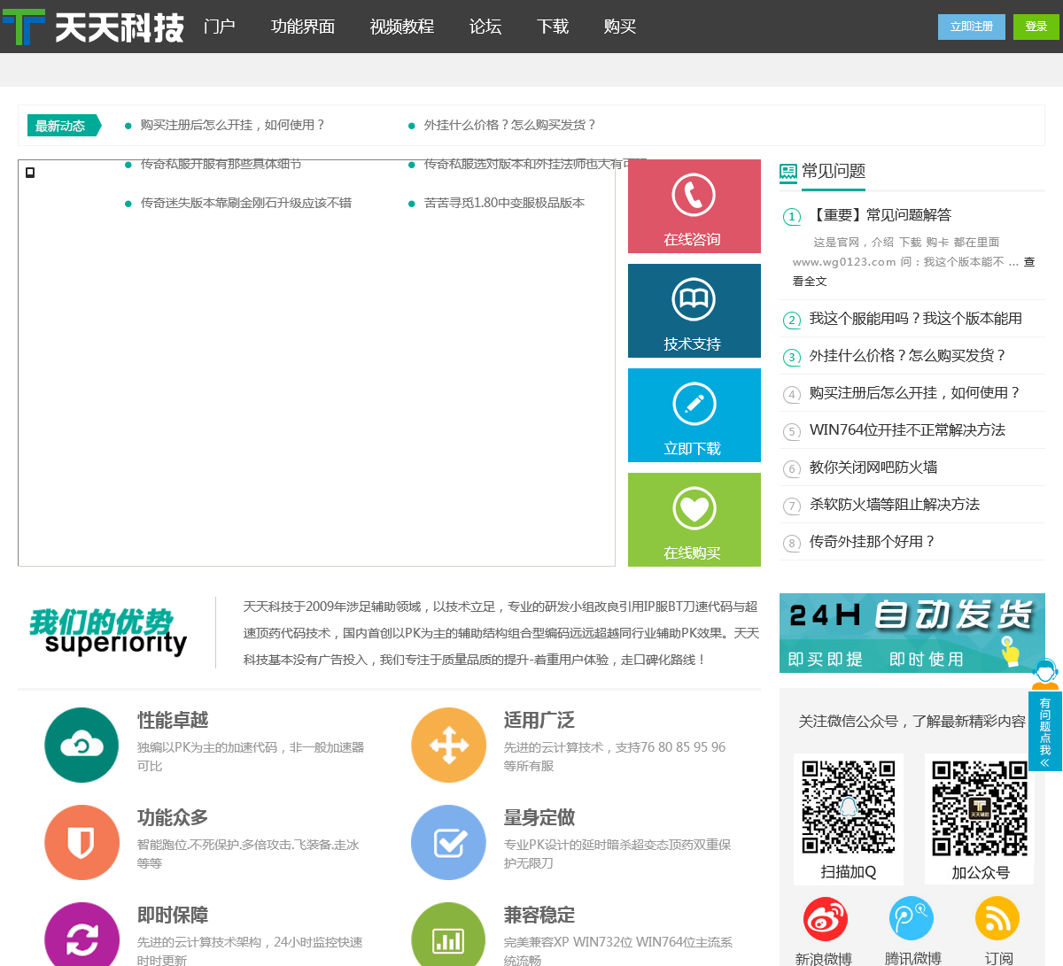Click the 性能卓越 heading
This screenshot has width=1063, height=966.
(x=173, y=721)
